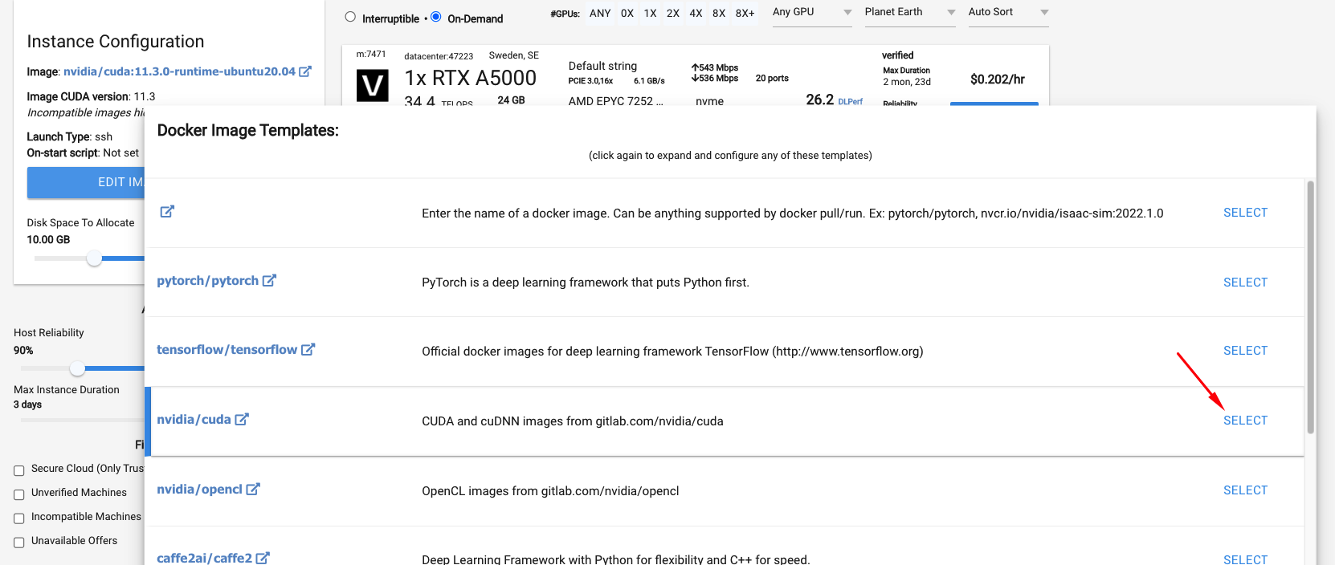Viewport: 1335px width, 565px height.
Task: Click SELECT for pytorch/pytorch template
Action: point(1245,282)
